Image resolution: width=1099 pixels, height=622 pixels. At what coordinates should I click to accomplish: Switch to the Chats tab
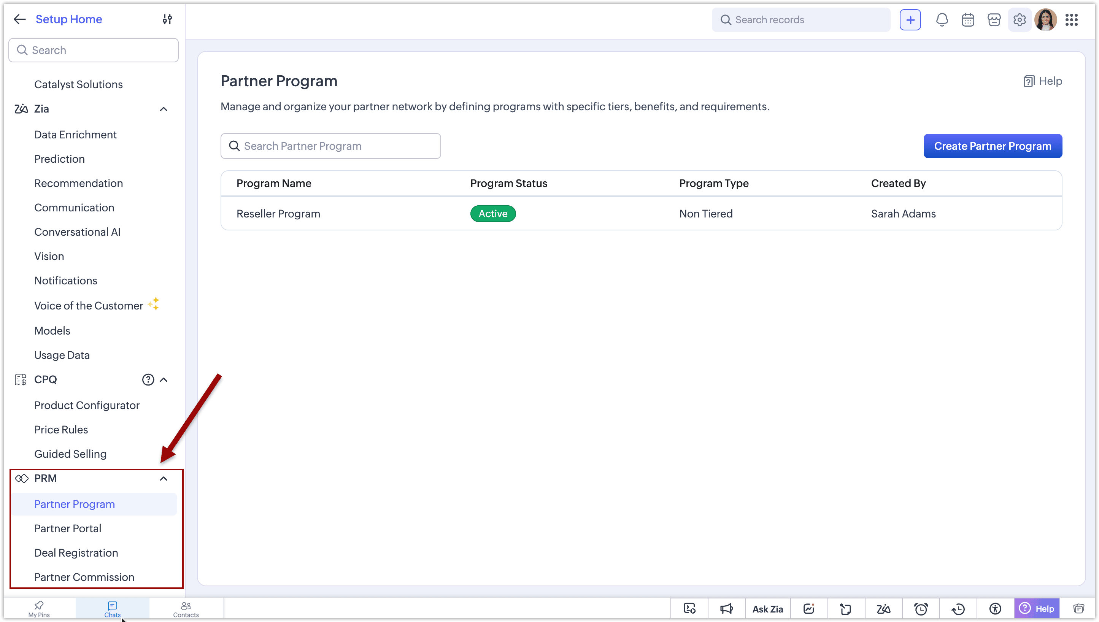pyautogui.click(x=113, y=609)
